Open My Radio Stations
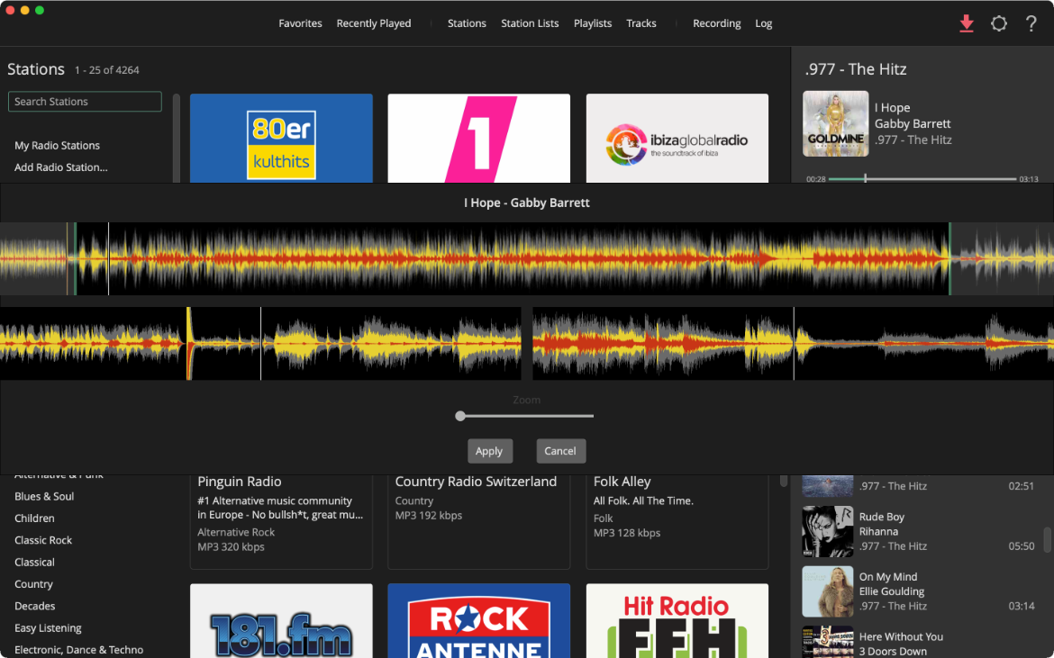 57,145
